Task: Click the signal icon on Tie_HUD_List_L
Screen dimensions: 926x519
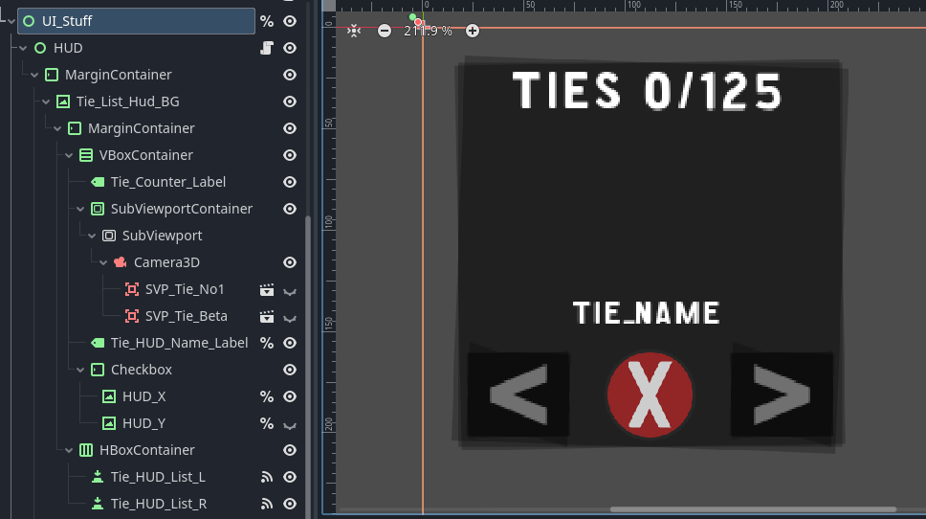Action: (x=267, y=477)
